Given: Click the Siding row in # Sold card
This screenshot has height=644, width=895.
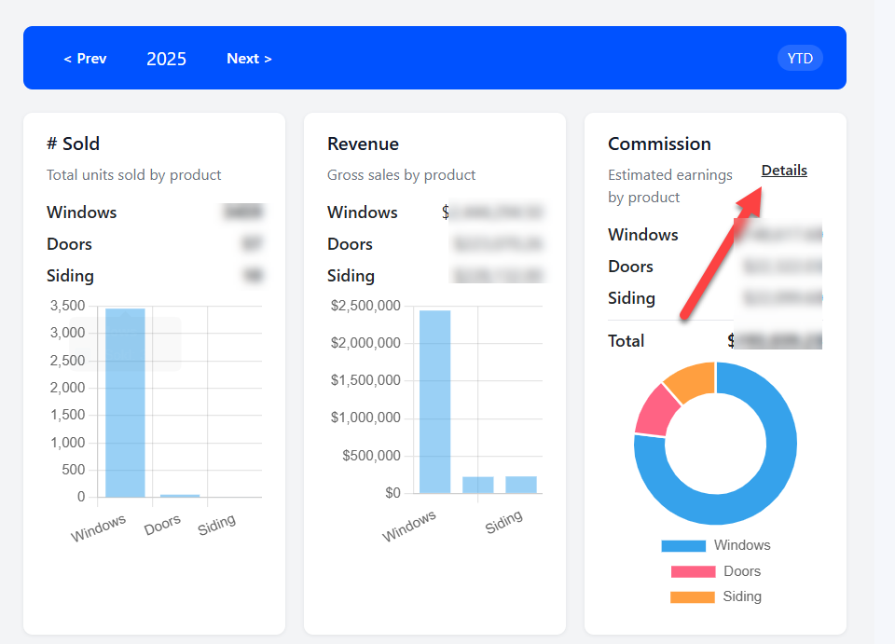Looking at the screenshot, I should pyautogui.click(x=154, y=276).
